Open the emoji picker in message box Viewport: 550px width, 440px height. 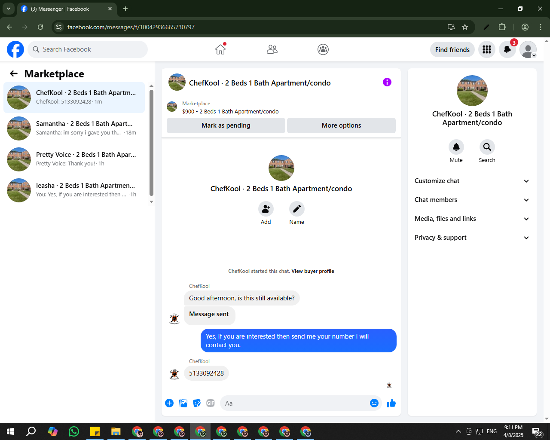pos(374,403)
